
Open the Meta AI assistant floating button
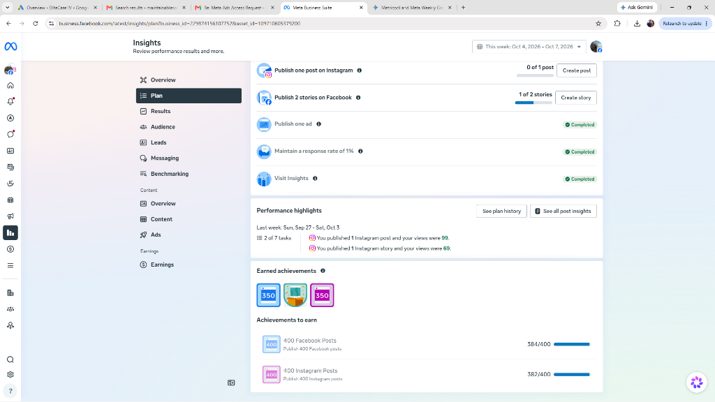(697, 382)
